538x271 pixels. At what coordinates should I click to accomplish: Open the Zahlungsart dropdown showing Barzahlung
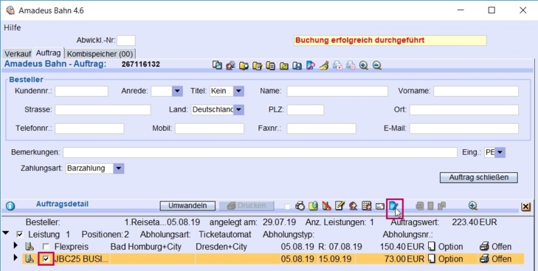[x=119, y=168]
